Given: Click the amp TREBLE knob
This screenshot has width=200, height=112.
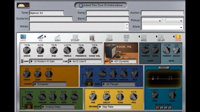Looking at the screenshot, I should [67, 50].
